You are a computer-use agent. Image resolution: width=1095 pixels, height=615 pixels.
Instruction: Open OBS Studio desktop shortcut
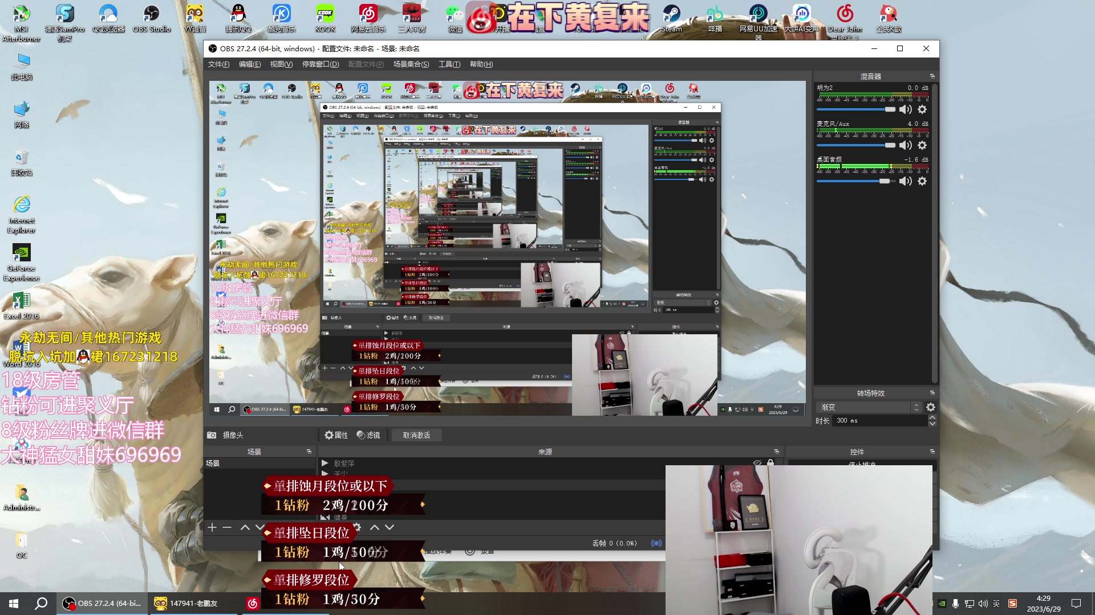point(152,19)
